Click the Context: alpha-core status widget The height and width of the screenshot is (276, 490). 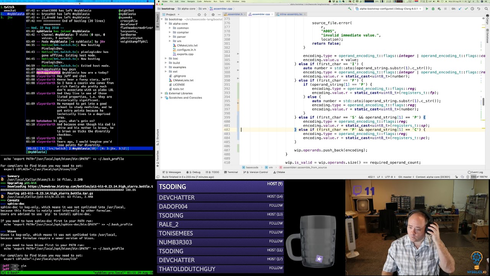tap(433, 177)
